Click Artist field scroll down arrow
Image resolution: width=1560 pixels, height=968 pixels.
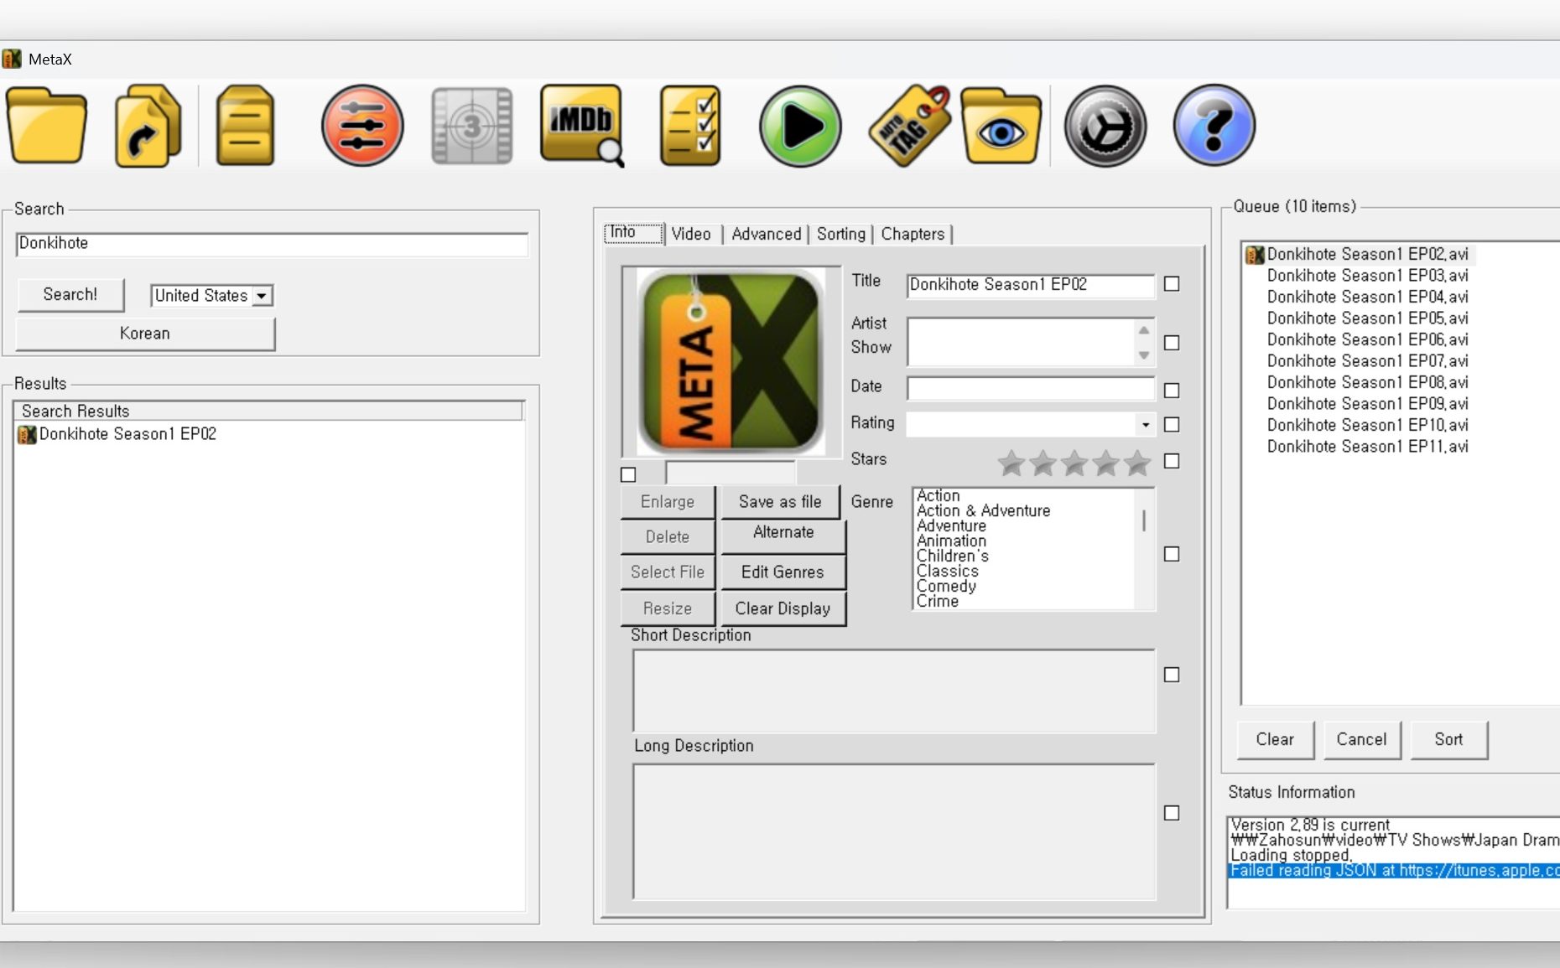tap(1144, 355)
